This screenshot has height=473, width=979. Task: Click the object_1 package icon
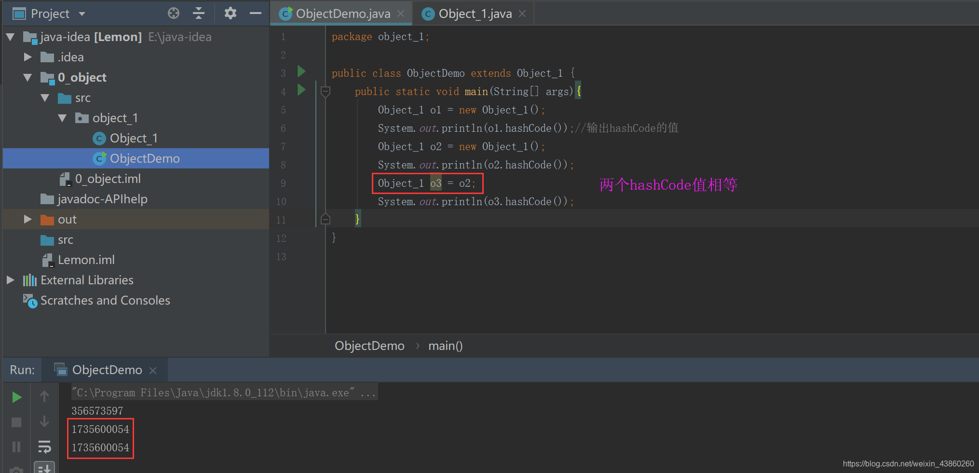click(82, 118)
